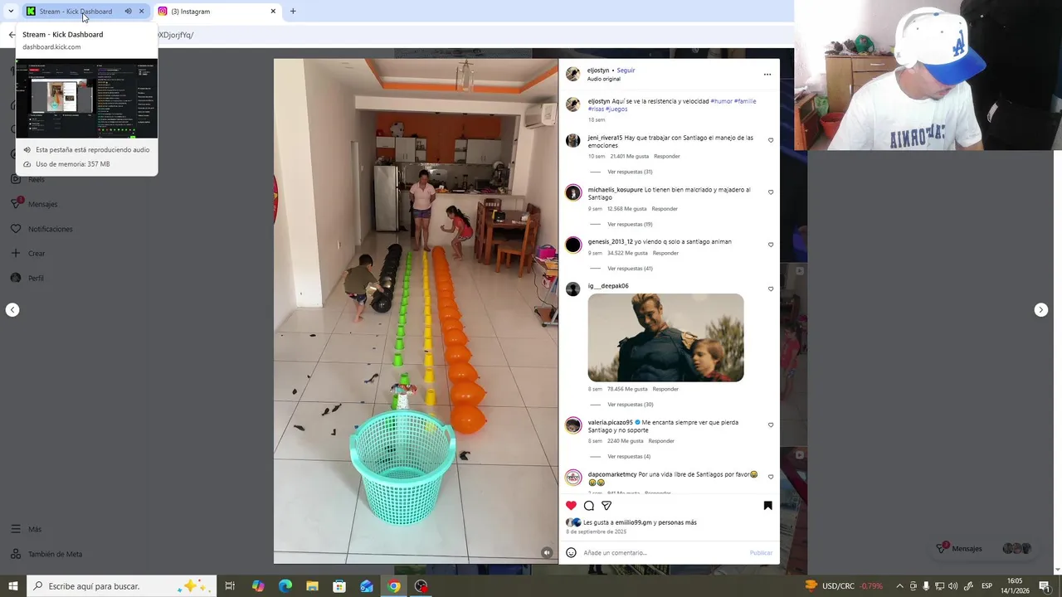
Task: Like valeria.picazo95's comment with heart
Action: 771,425
